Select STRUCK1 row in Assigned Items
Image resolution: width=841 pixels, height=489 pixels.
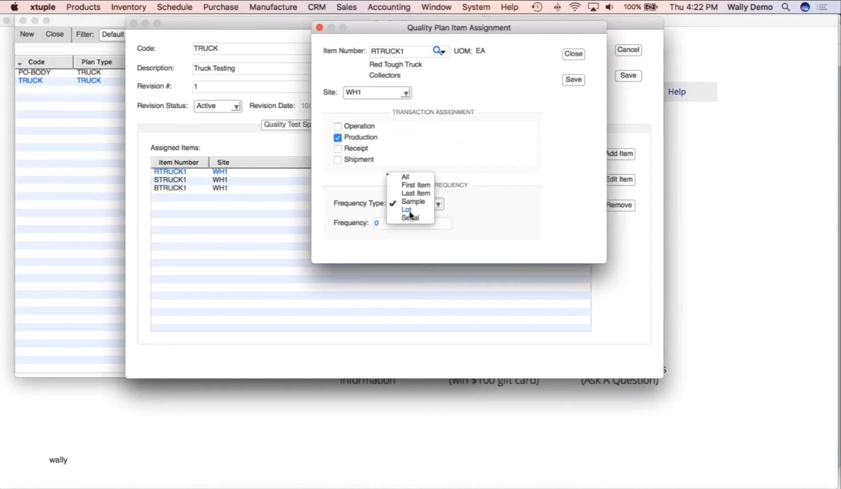pos(170,180)
